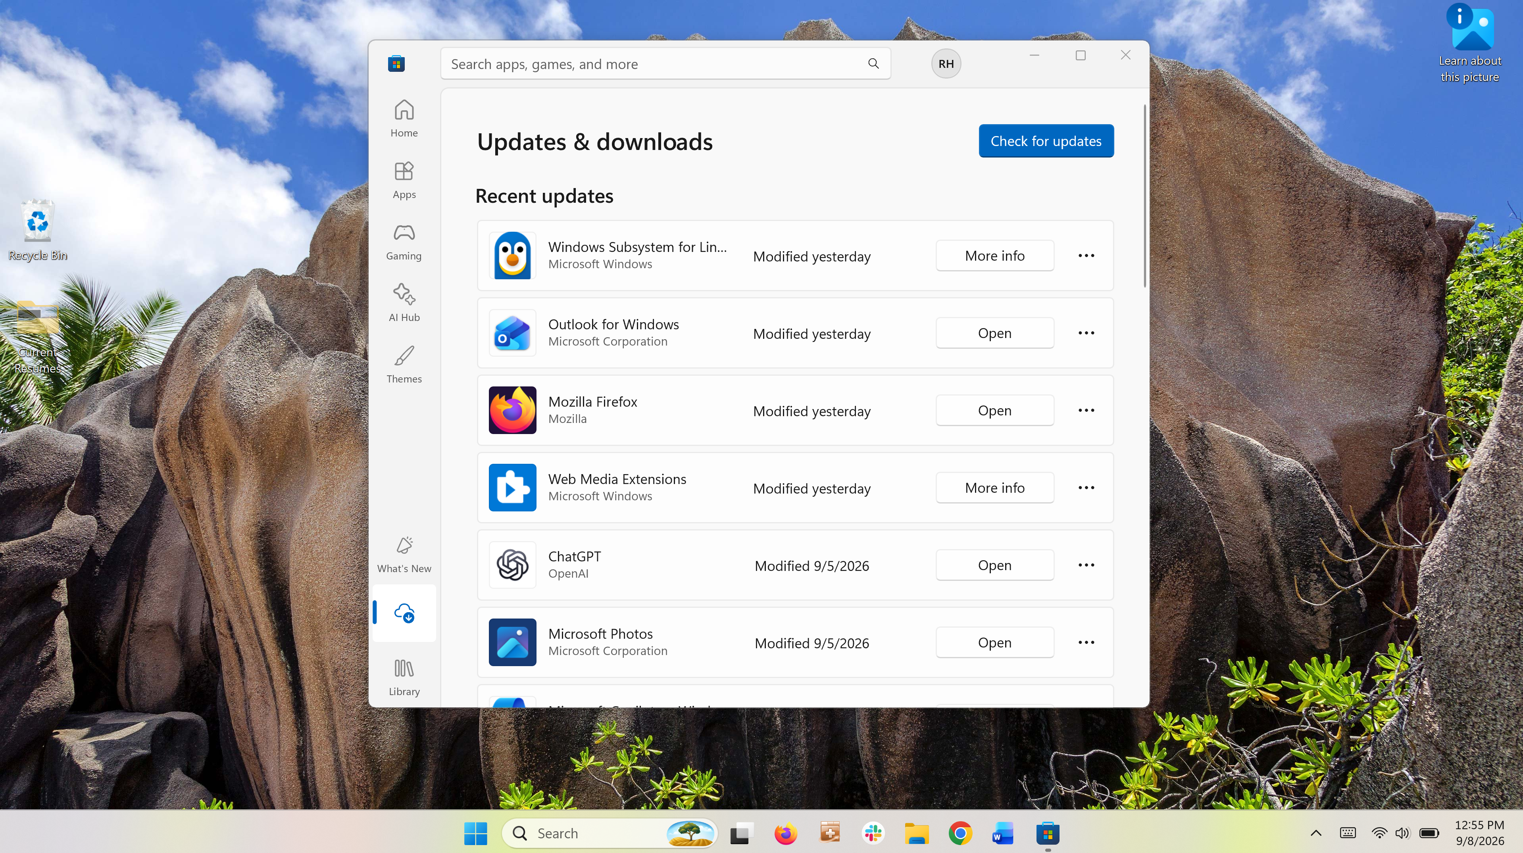1523x853 pixels.
Task: Select the Recycle Bin desktop icon
Action: [37, 231]
